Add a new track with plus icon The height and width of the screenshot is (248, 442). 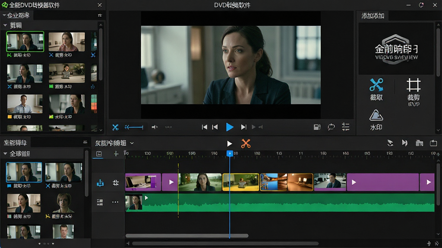point(116,154)
